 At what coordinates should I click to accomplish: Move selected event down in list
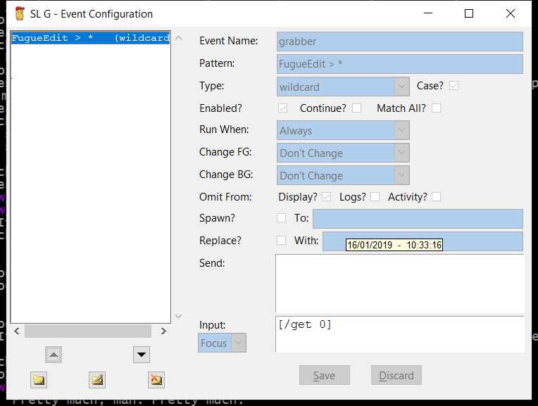click(x=142, y=355)
